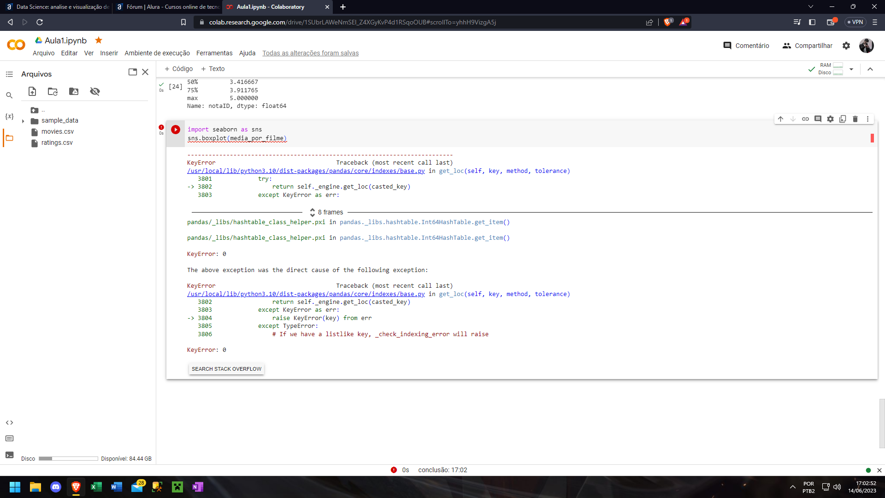Click the Disco usage bar

click(68, 459)
